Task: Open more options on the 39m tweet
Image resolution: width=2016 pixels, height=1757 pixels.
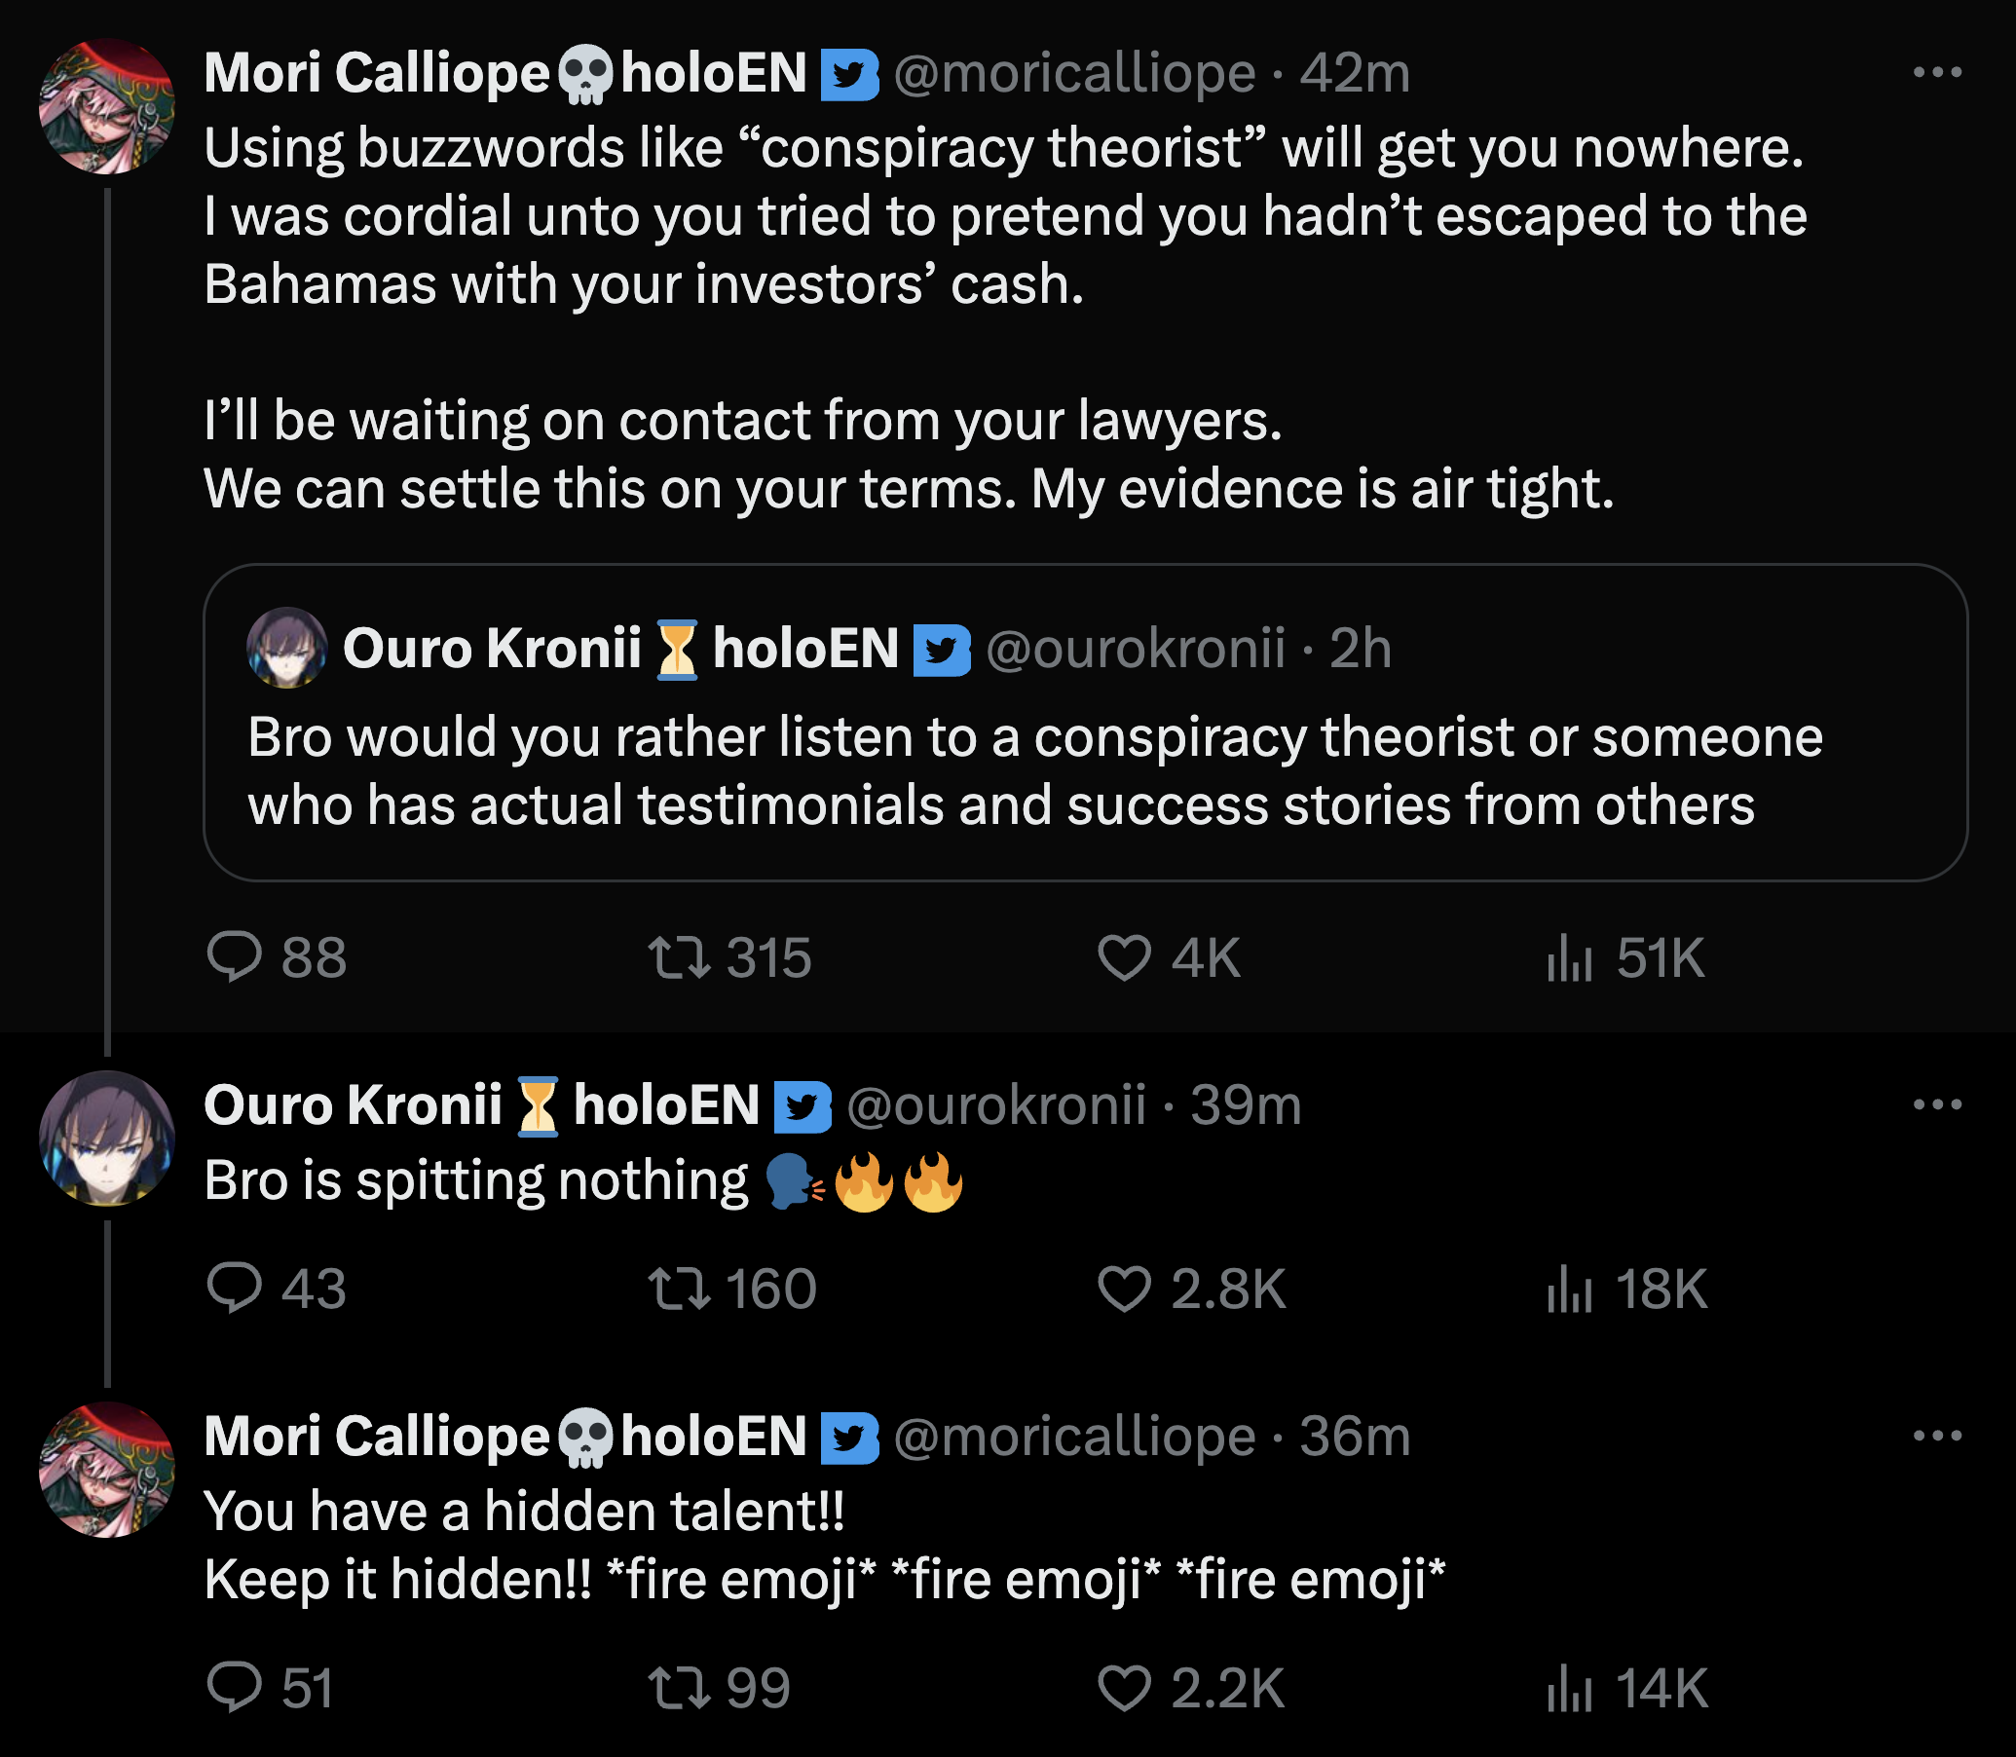Action: [x=1936, y=1105]
